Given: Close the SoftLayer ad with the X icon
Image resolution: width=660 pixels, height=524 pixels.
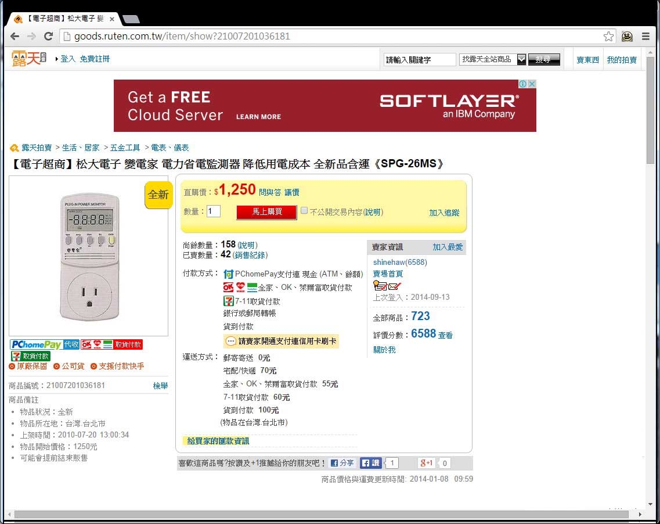Looking at the screenshot, I should coord(532,84).
